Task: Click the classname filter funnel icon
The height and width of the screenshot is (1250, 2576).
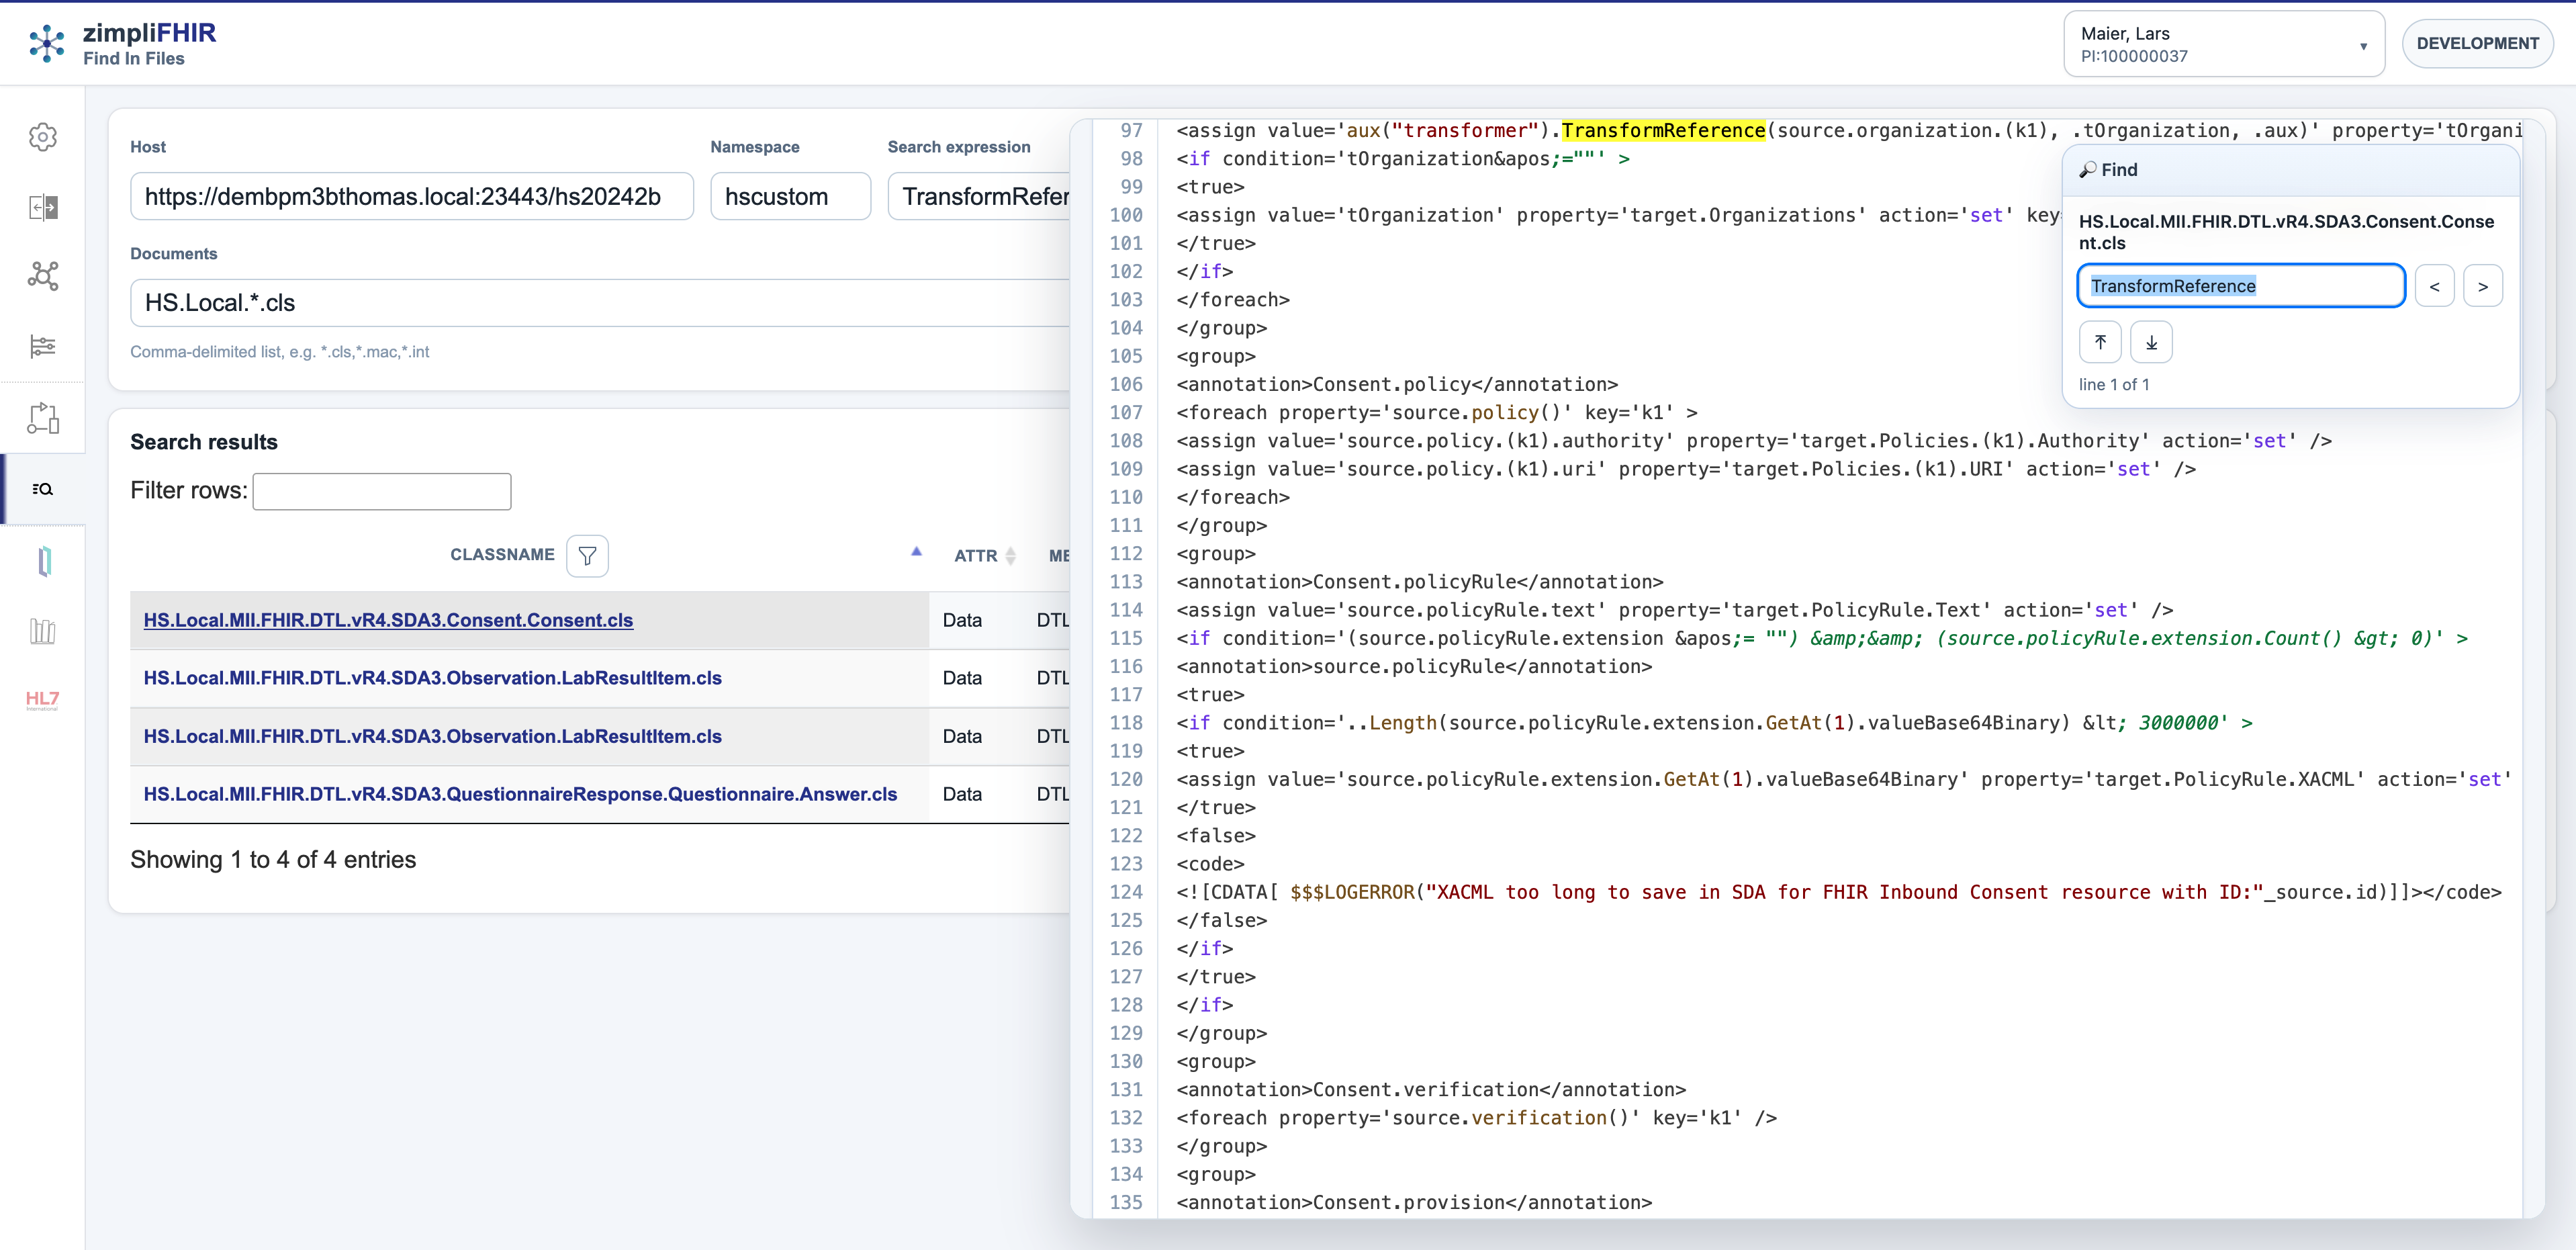Action: [x=587, y=556]
